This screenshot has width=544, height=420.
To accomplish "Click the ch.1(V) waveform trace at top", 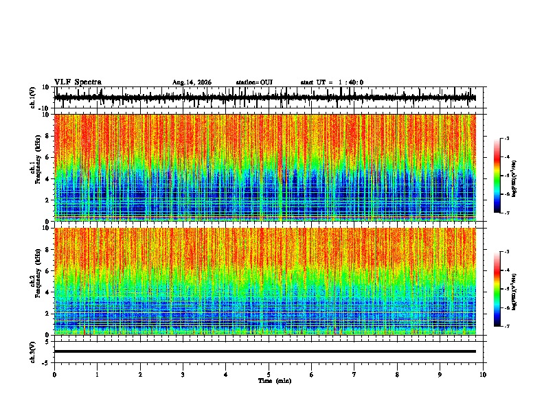I will [265, 97].
